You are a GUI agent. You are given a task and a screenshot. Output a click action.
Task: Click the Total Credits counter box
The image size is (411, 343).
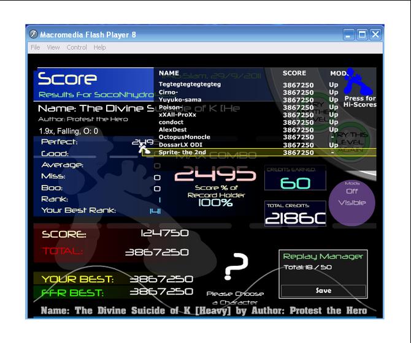click(295, 214)
